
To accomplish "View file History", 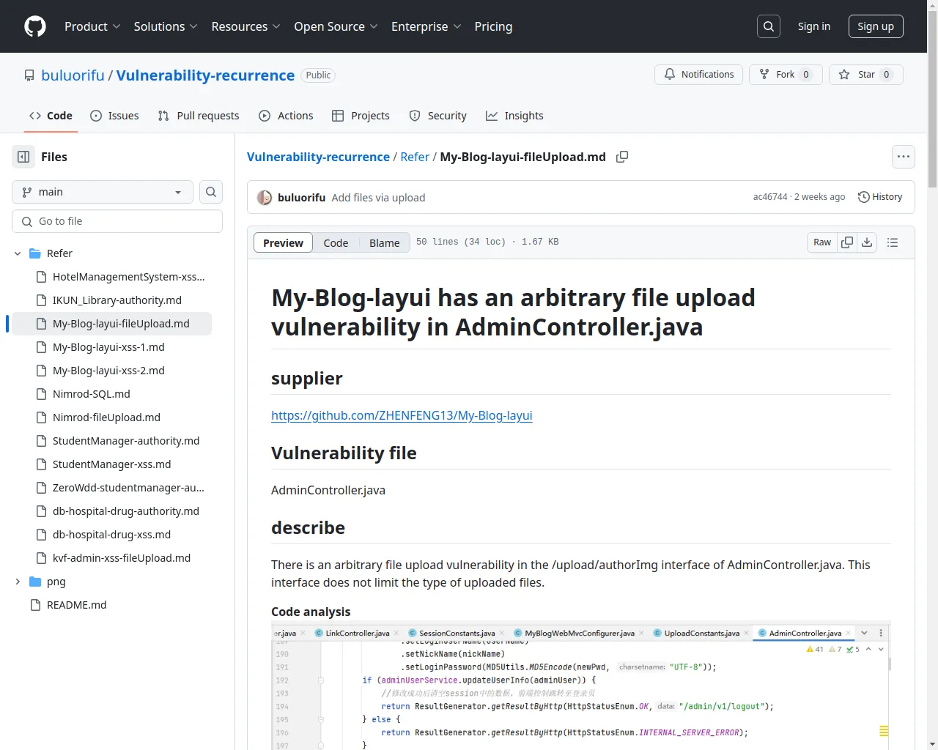I will (880, 197).
